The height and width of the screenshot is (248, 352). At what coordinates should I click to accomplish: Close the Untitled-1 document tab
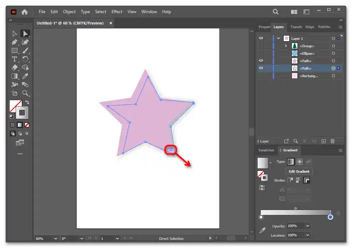(111, 23)
